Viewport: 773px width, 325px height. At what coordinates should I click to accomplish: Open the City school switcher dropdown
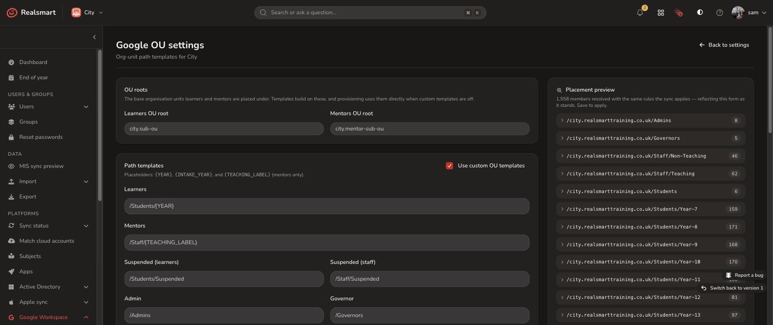[x=87, y=12]
